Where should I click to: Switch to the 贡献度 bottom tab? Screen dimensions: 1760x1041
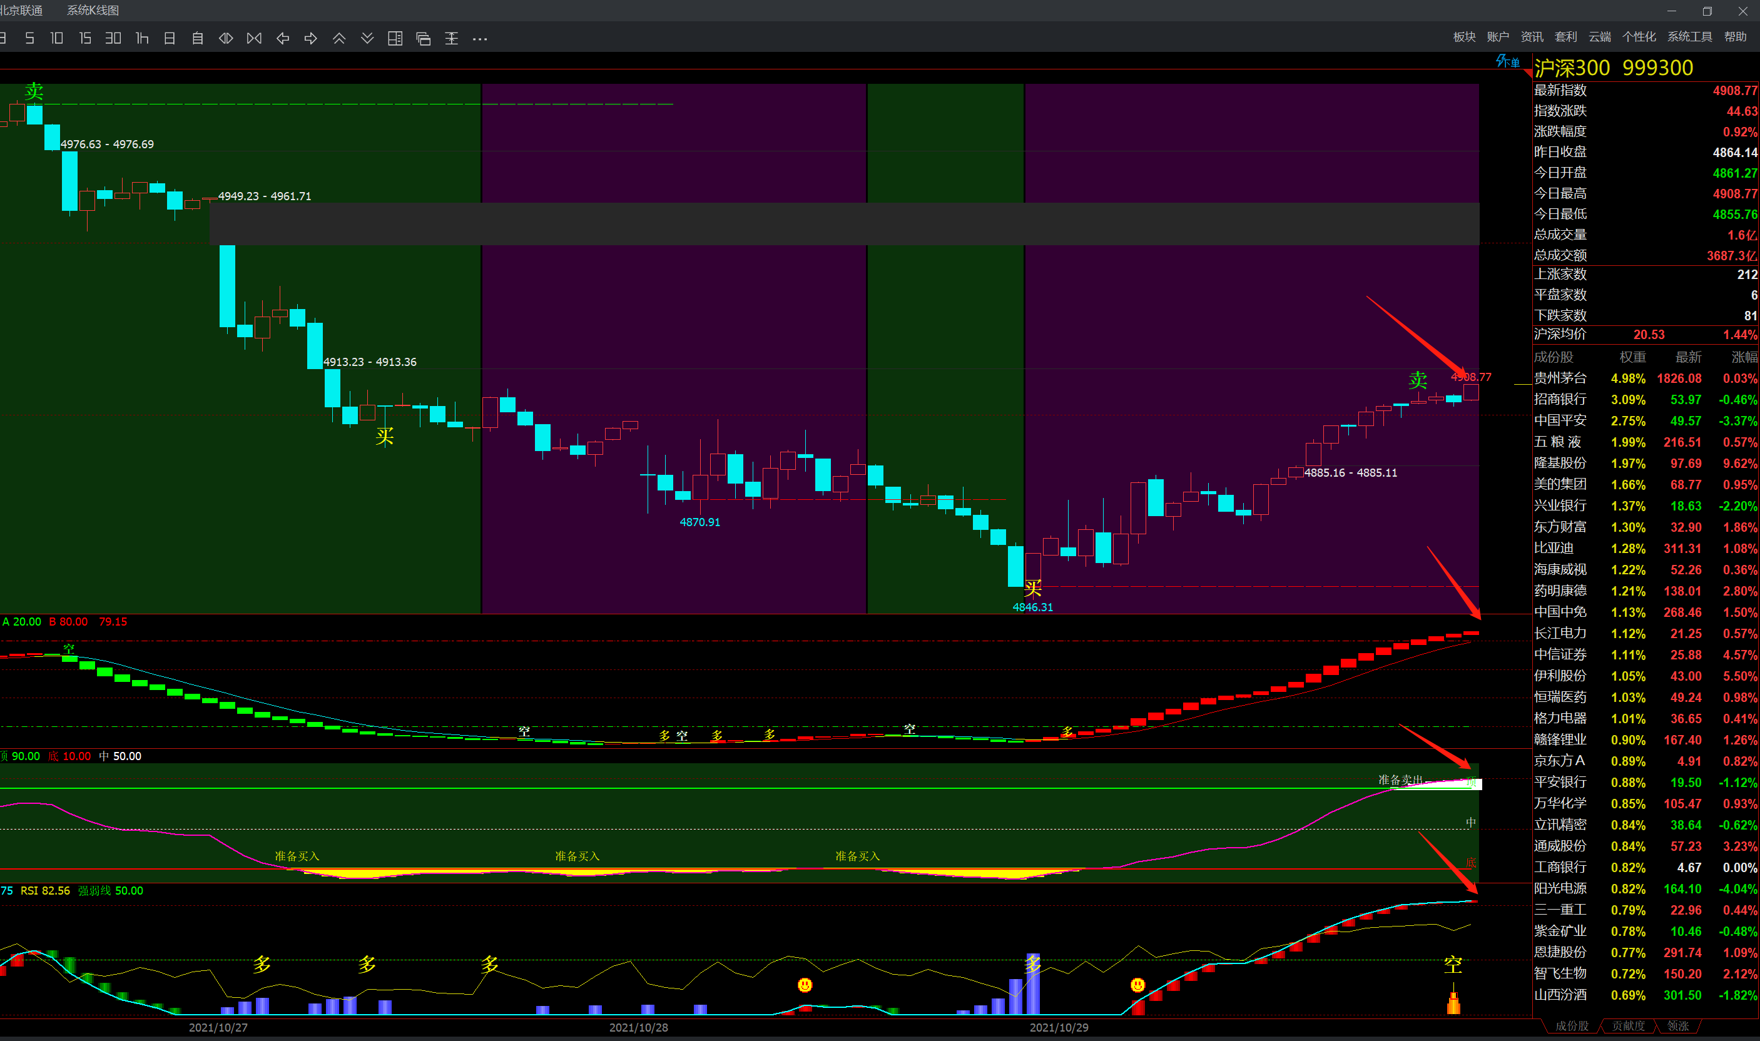coord(1627,1025)
